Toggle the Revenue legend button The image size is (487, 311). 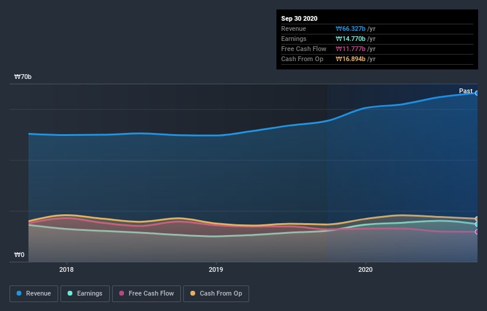pyautogui.click(x=34, y=294)
